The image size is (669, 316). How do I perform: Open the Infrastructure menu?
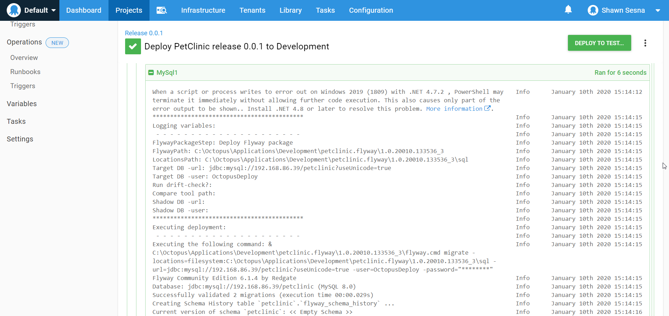(x=203, y=10)
